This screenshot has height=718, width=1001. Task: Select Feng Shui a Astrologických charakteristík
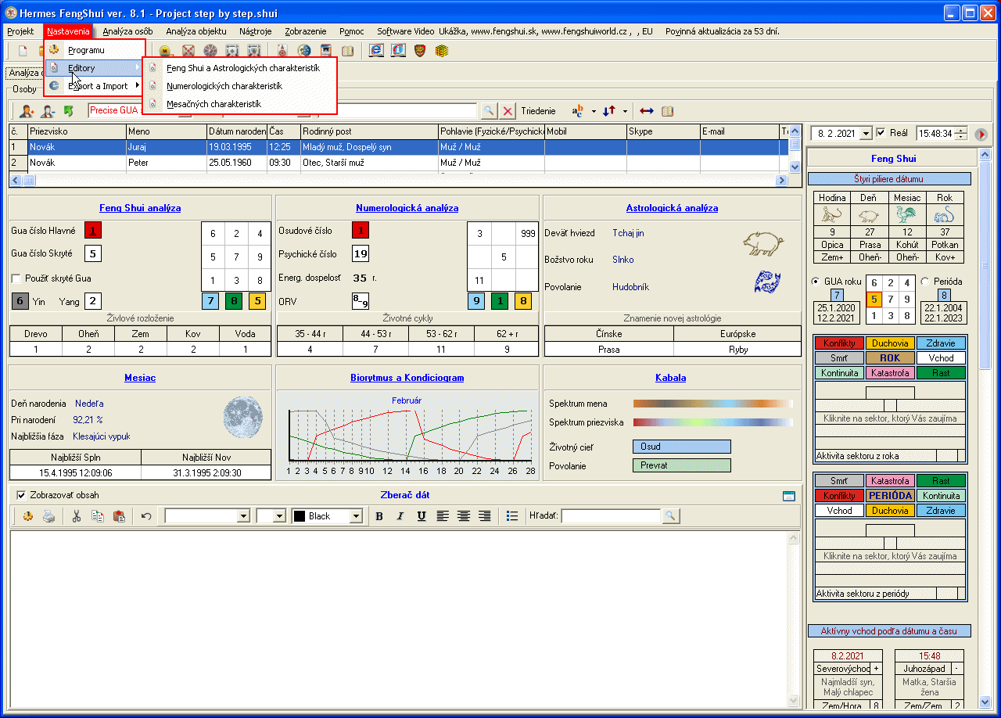click(x=240, y=68)
